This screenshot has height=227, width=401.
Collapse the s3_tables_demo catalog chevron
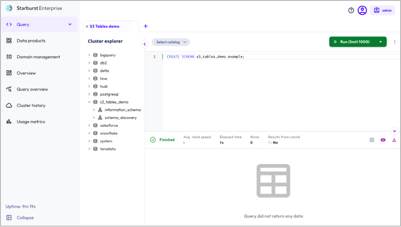[89, 102]
